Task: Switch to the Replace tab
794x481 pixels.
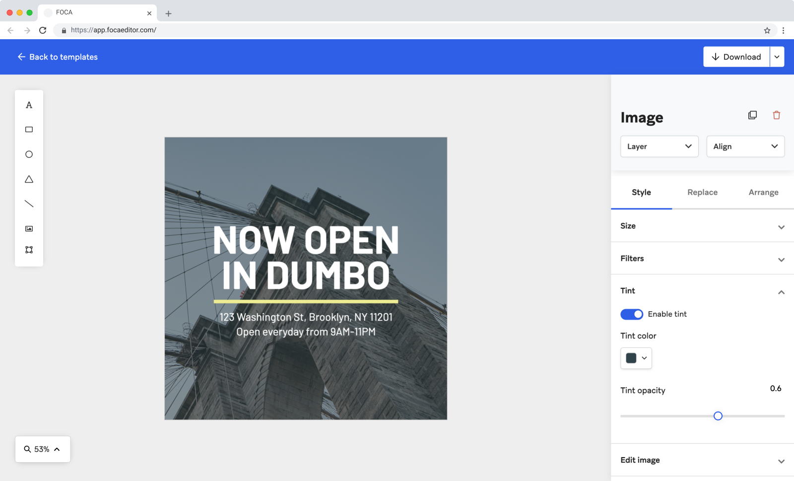Action: click(702, 193)
